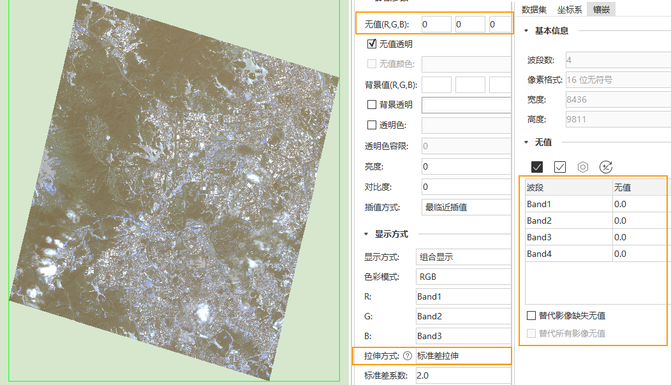
Task: Check the 透明色 checkbox
Action: pos(372,125)
